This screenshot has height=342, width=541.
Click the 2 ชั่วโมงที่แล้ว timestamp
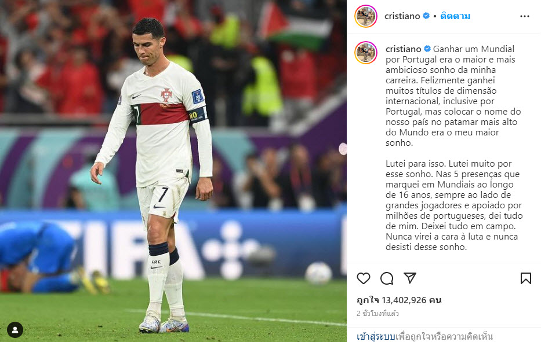(377, 314)
